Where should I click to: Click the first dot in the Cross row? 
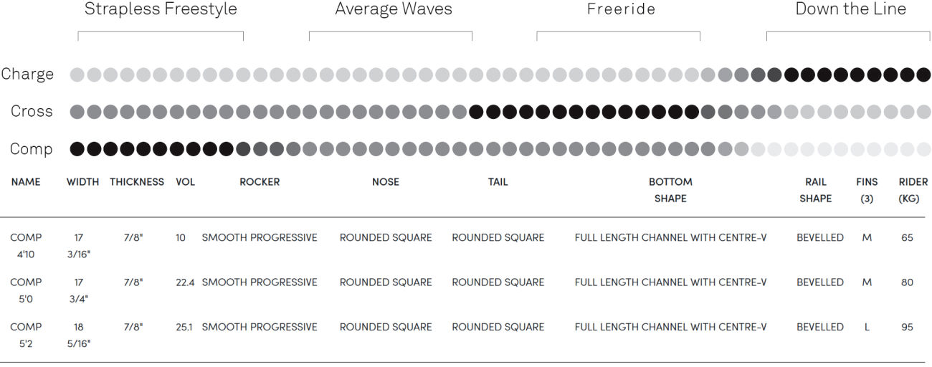click(x=77, y=112)
